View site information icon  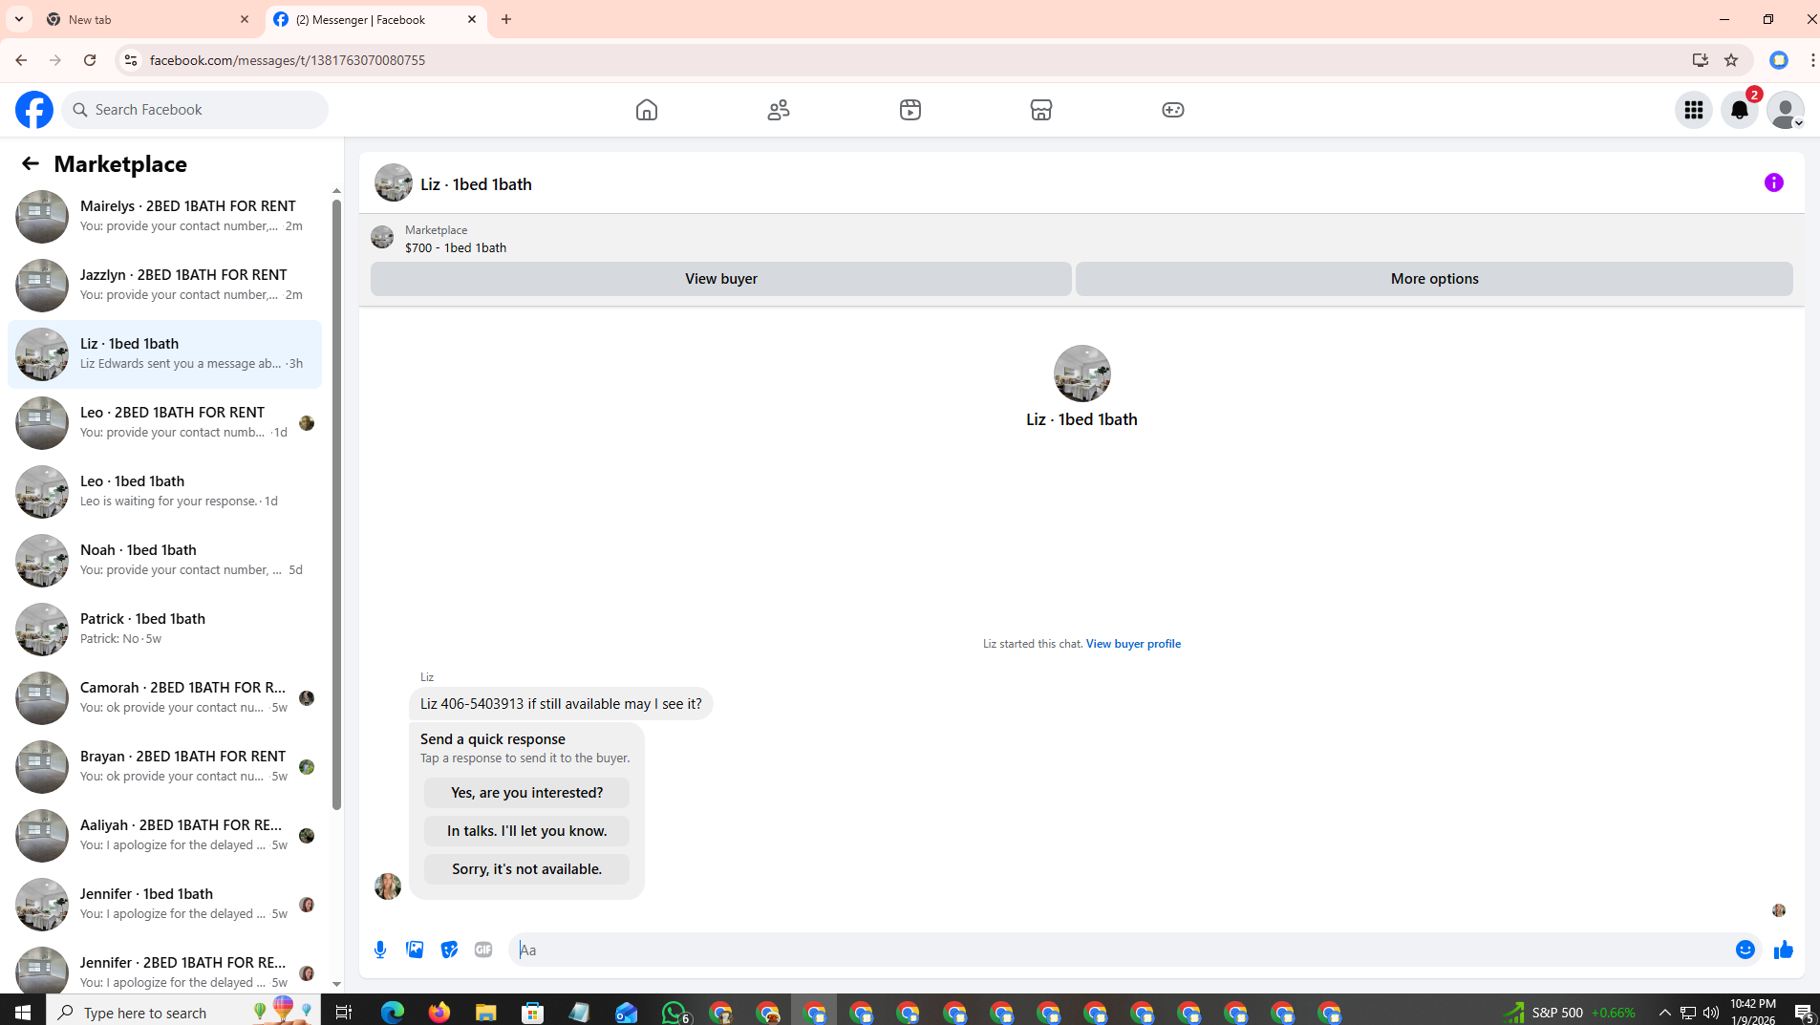[x=130, y=60]
